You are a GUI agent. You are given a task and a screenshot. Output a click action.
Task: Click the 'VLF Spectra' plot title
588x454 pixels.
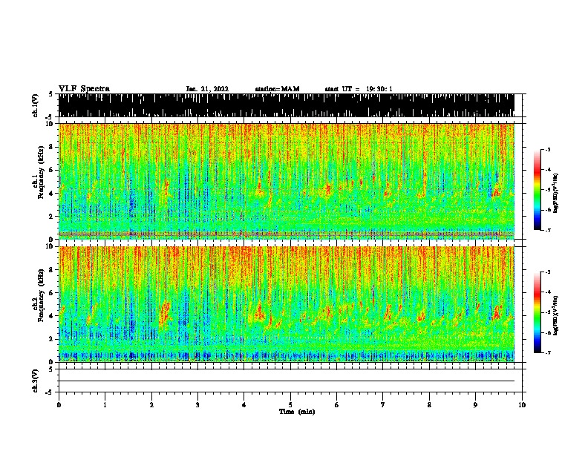[x=84, y=89]
